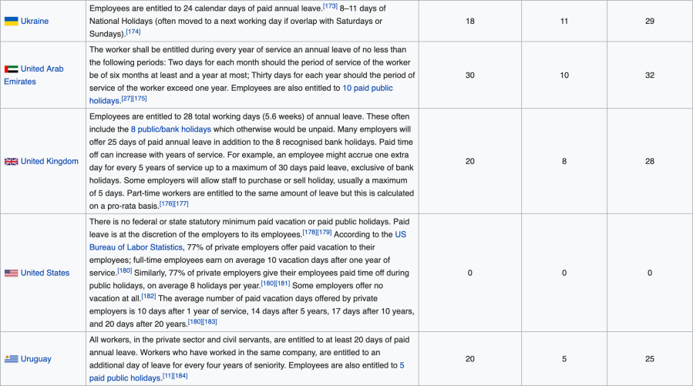Open footnote reference [174]
693x386 pixels.
(x=133, y=32)
